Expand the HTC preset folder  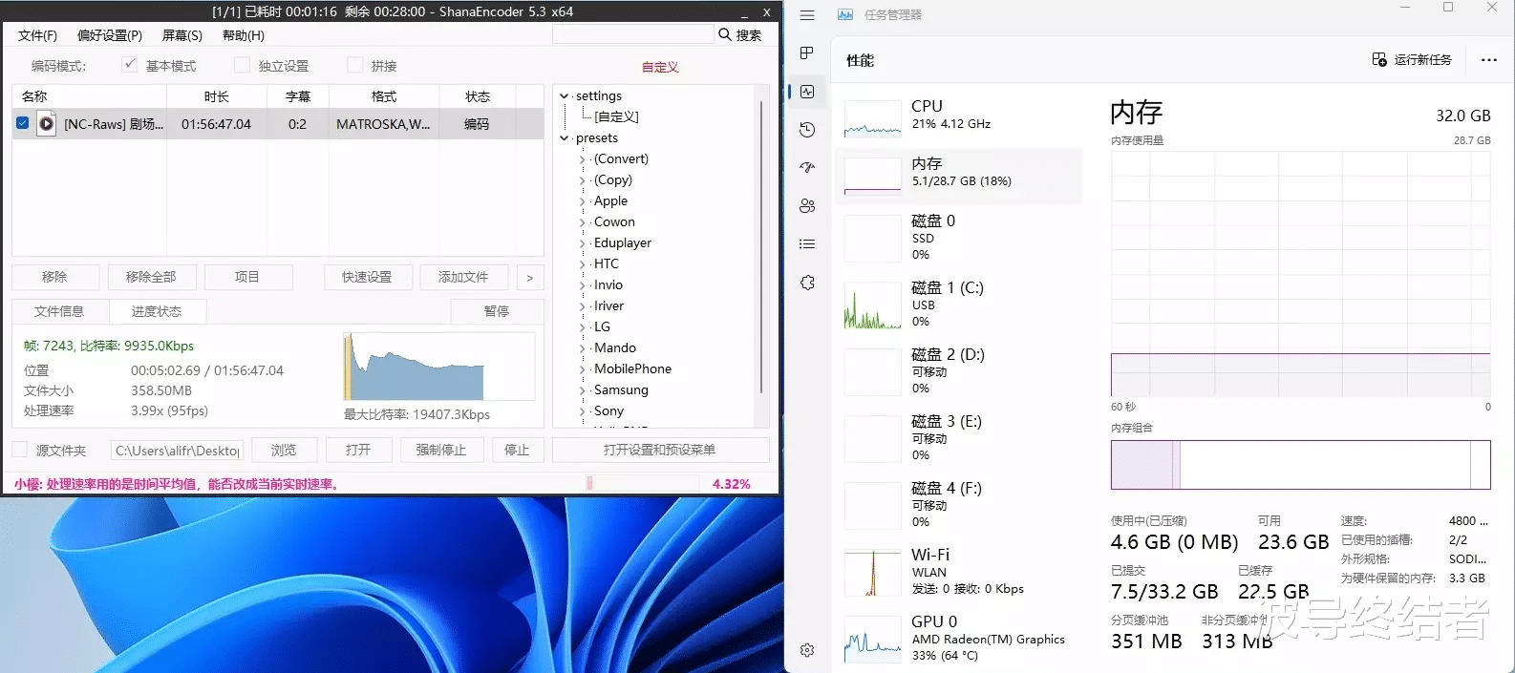tap(583, 264)
